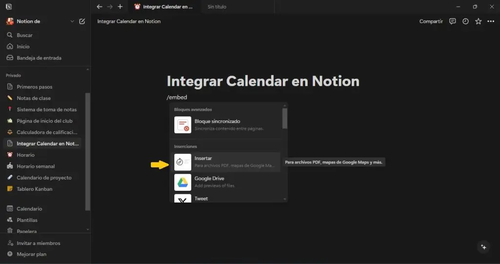Open the three-dots page menu

[x=491, y=21]
